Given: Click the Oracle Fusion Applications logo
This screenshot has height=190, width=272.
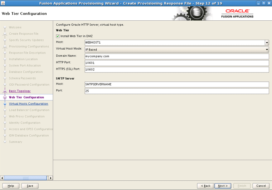Looking at the screenshot, I should pos(237,14).
